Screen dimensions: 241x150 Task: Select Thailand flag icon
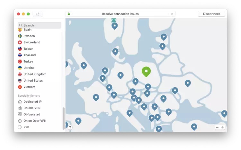20,55
